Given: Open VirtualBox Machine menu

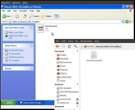Looking at the screenshot, I should [6, 3].
